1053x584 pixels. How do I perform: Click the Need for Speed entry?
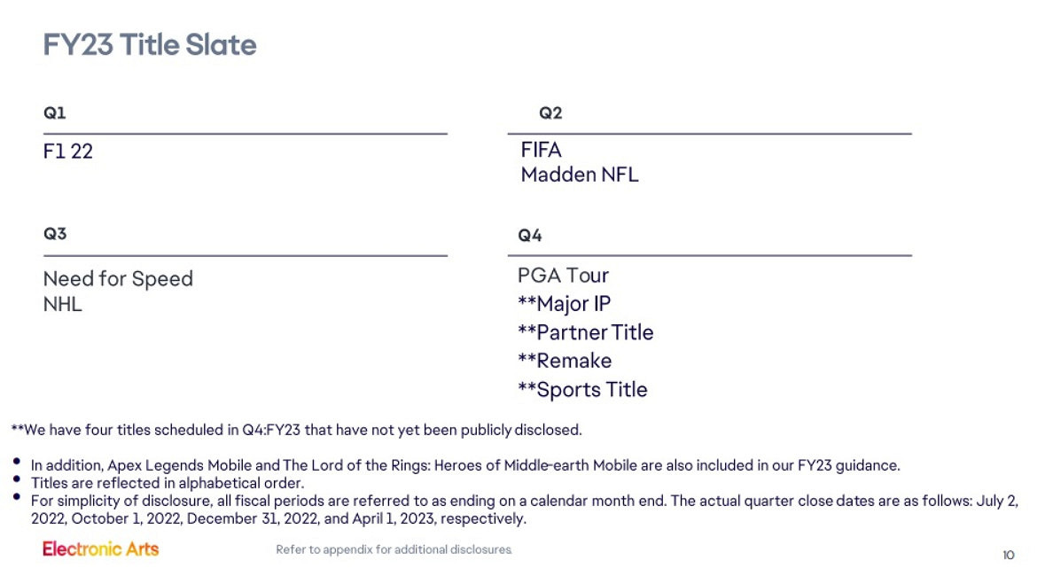pos(118,279)
